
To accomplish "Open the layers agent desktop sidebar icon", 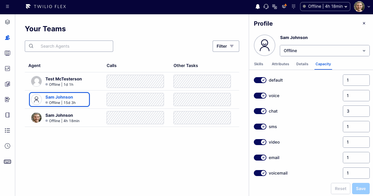I will 7,22.
